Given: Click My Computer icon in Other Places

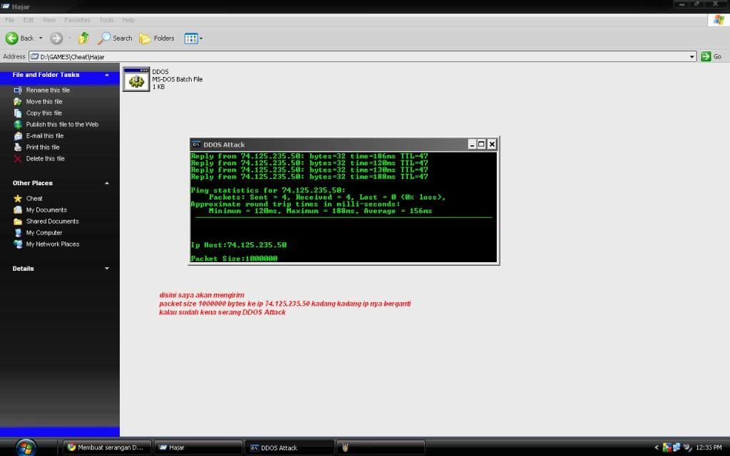Looking at the screenshot, I should 18,233.
